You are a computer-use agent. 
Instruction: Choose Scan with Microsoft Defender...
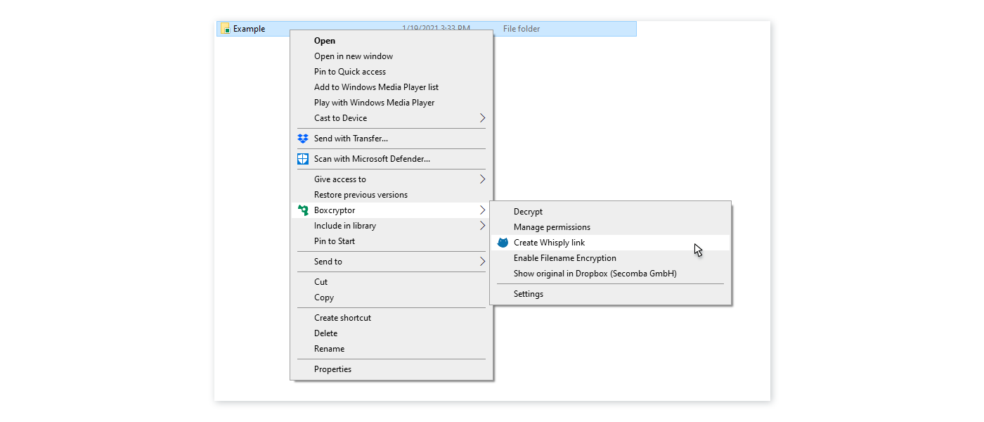(391, 159)
